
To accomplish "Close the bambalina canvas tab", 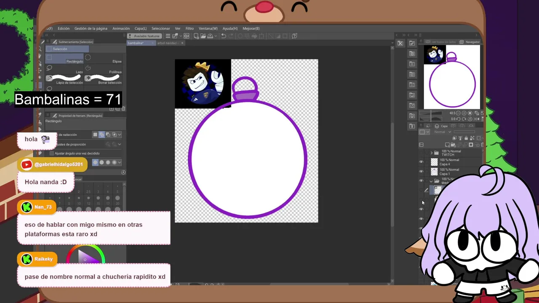I will [x=152, y=43].
